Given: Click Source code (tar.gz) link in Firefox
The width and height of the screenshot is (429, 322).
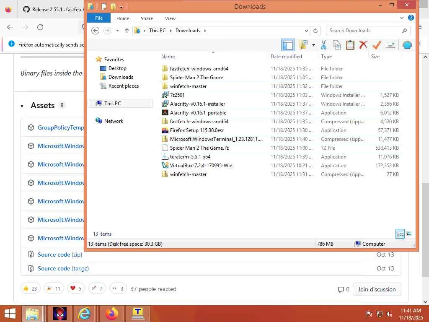Looking at the screenshot, I should (63, 268).
